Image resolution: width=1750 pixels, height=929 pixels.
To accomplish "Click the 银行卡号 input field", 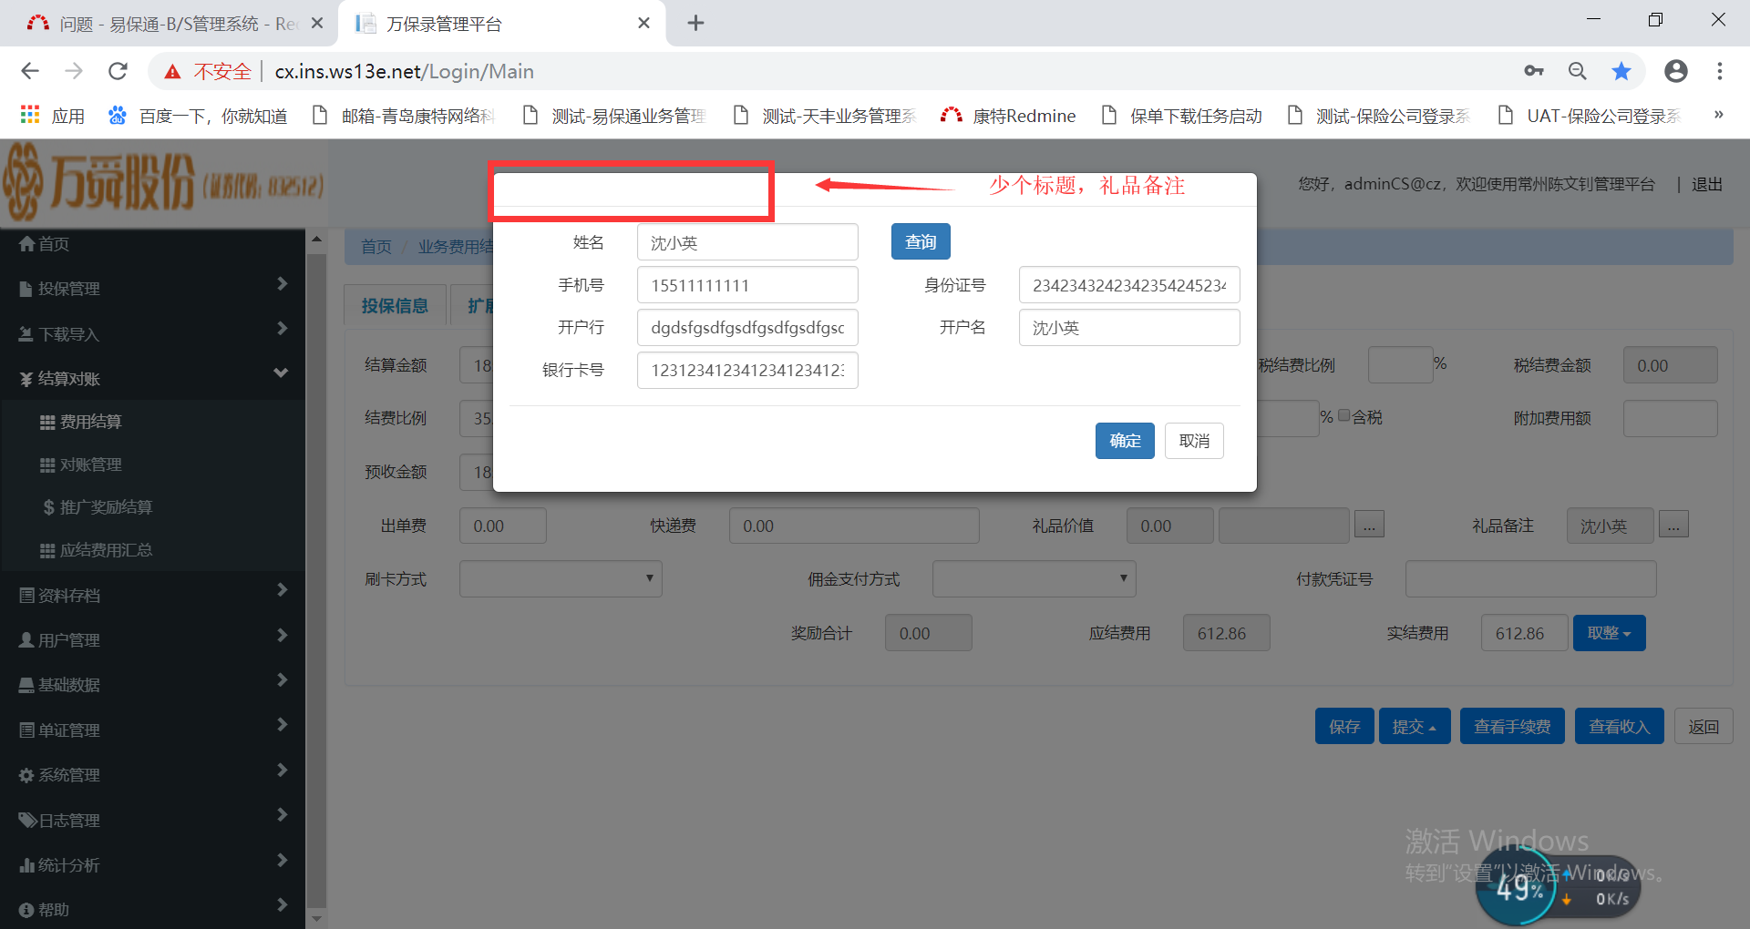I will [x=747, y=370].
